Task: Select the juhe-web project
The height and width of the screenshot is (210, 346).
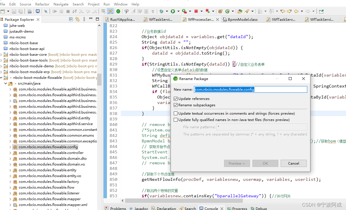Action: tap(17, 26)
